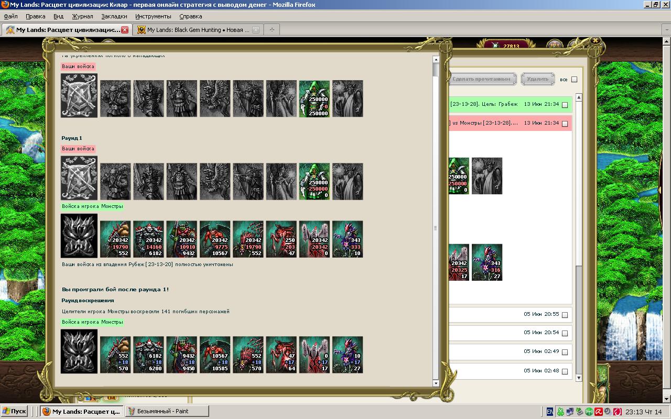Switch to 'Безымянный - Paint' taskbar window
The image size is (671, 419).
167,411
